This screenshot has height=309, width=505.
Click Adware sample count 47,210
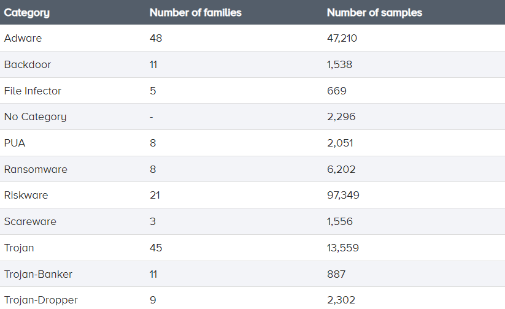342,38
